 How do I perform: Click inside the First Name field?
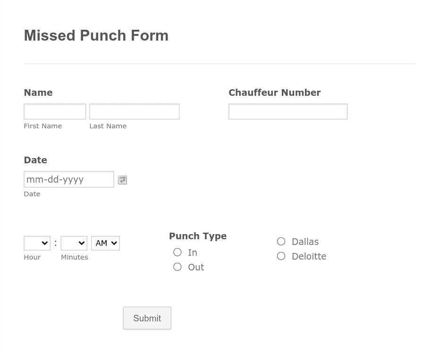[55, 111]
